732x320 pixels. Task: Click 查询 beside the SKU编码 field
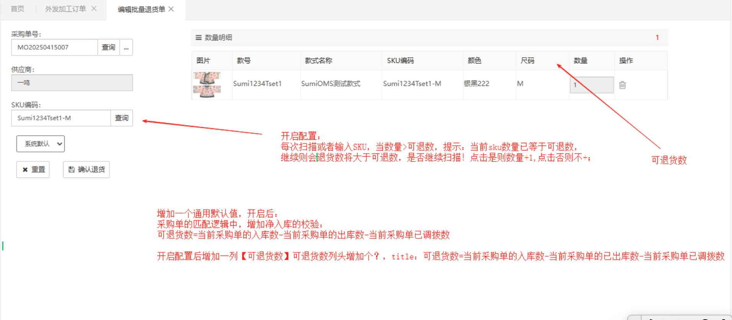point(121,118)
